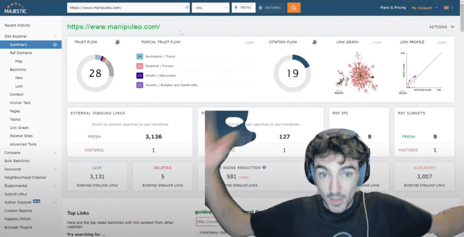464x237 pixels.
Task: Open the Actions dropdown
Action: 441,27
